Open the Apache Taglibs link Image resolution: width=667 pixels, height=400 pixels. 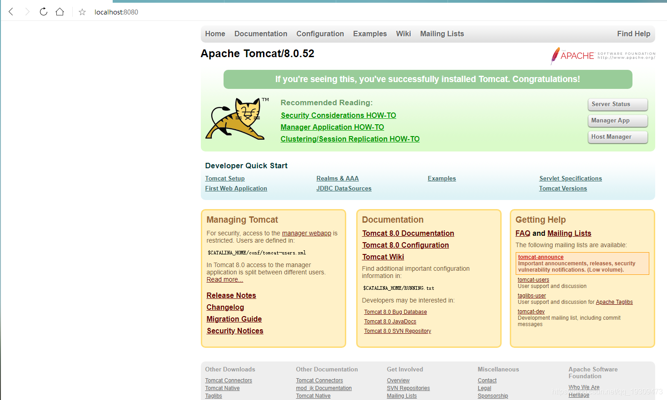[614, 302]
